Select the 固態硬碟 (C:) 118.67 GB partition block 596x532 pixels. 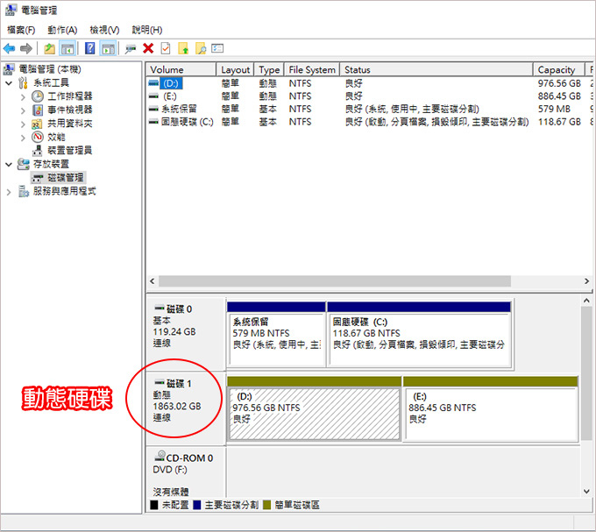(x=419, y=334)
